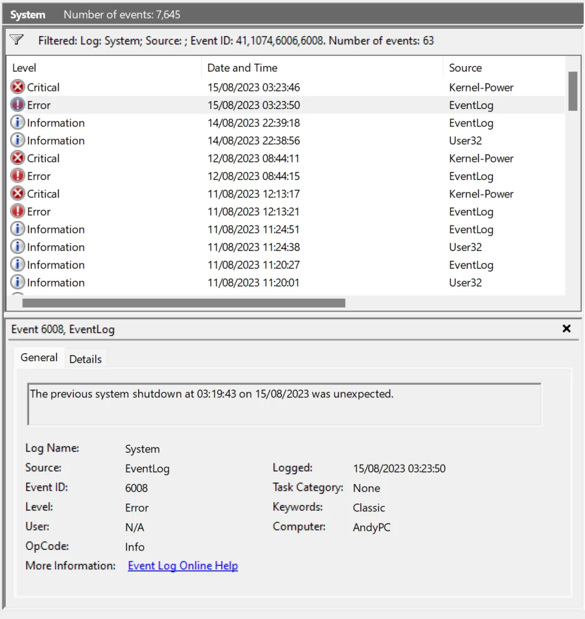Select the General tab
Viewport: 585px width, 619px height.
(x=39, y=357)
